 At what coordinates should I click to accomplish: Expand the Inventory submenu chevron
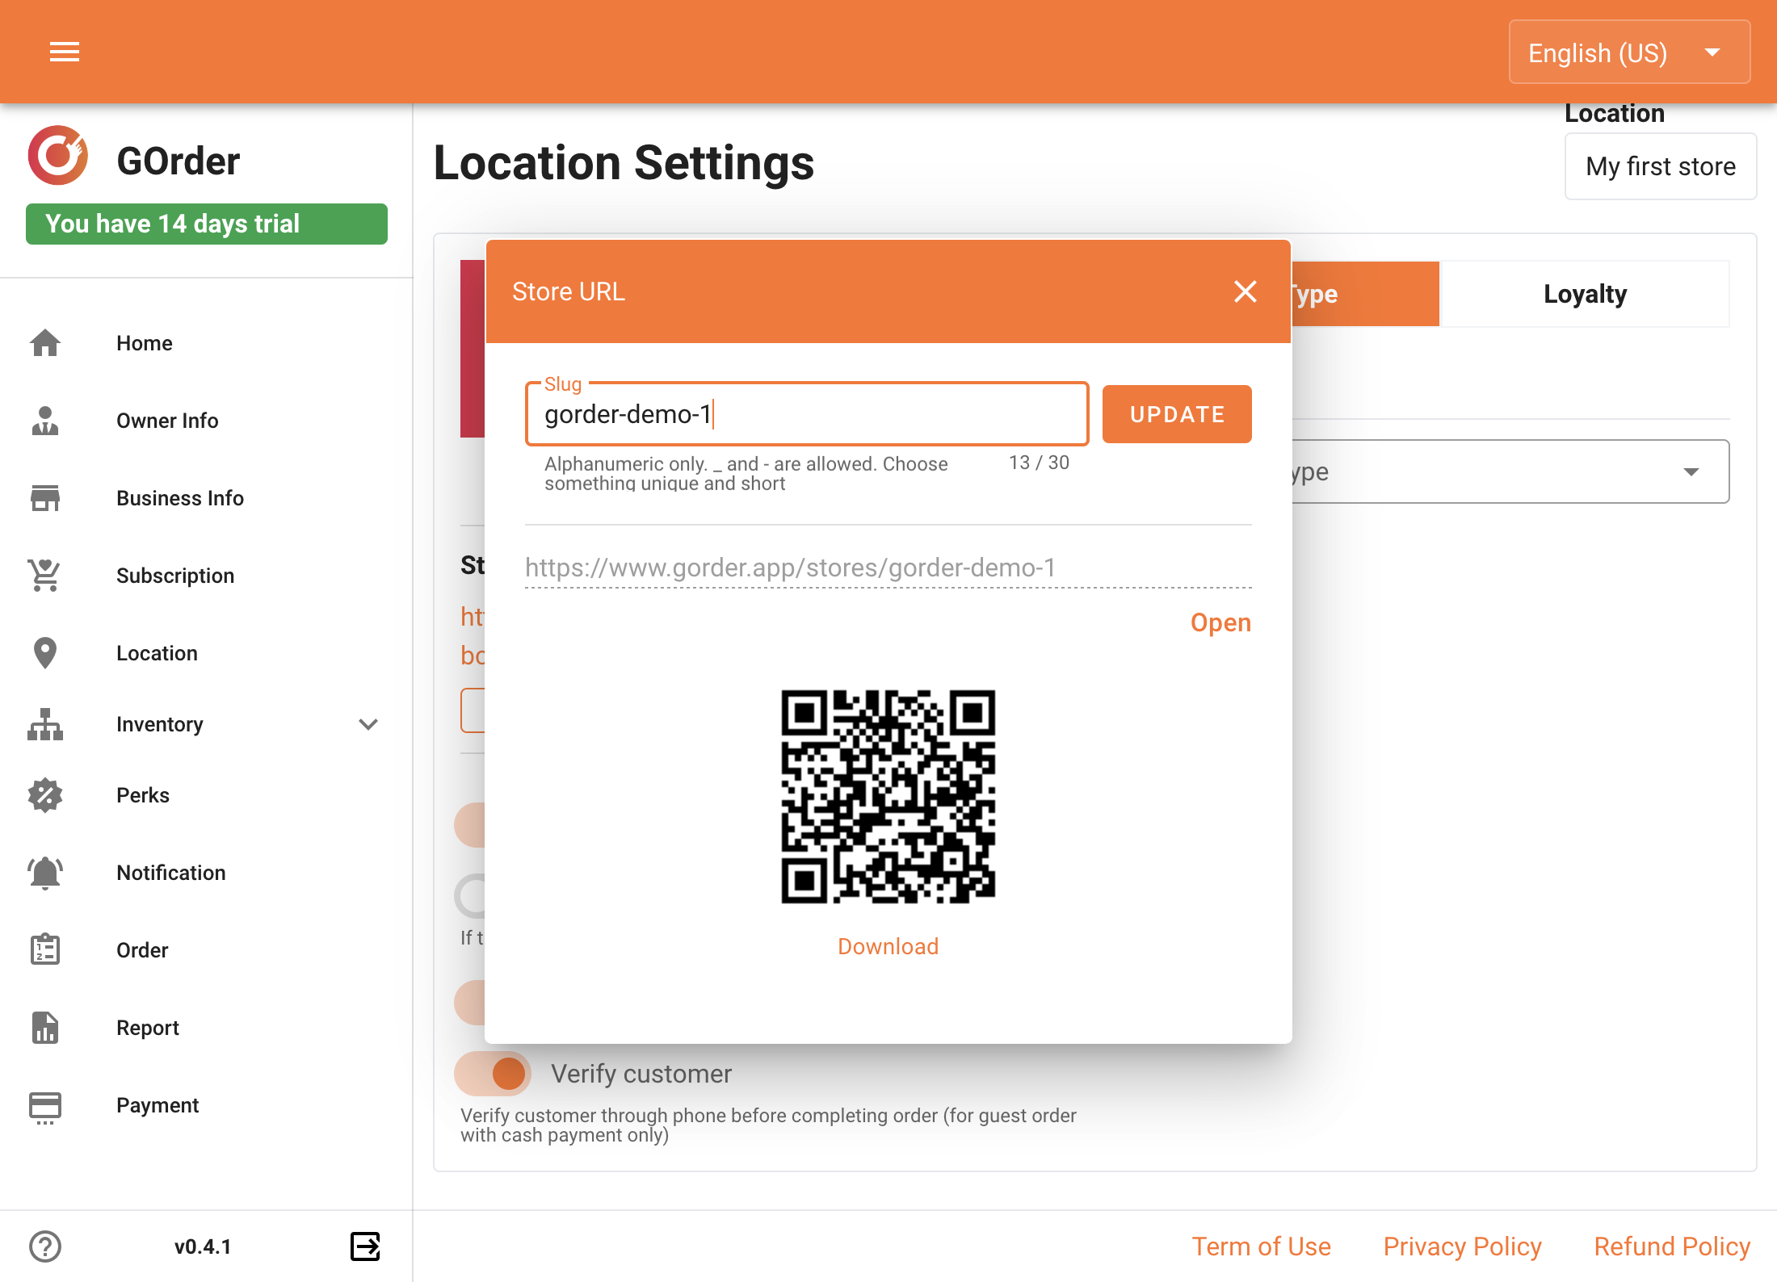point(368,724)
